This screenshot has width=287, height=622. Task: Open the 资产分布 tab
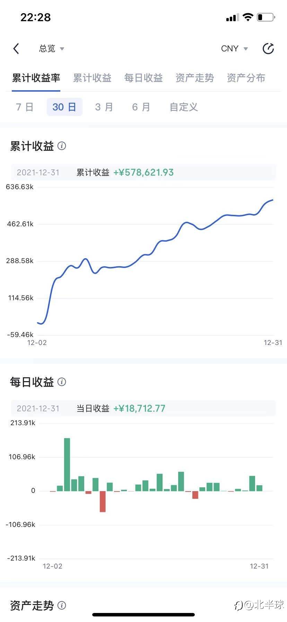(246, 78)
